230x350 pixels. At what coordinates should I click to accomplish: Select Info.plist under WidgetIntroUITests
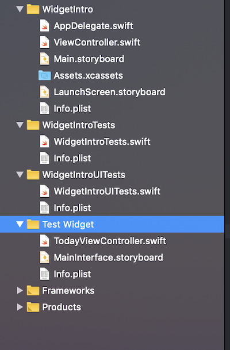[x=72, y=208]
